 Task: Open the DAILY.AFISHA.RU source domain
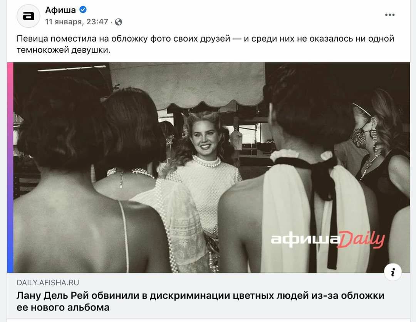click(48, 283)
